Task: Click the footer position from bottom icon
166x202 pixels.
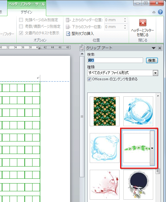Action: coord(68,27)
